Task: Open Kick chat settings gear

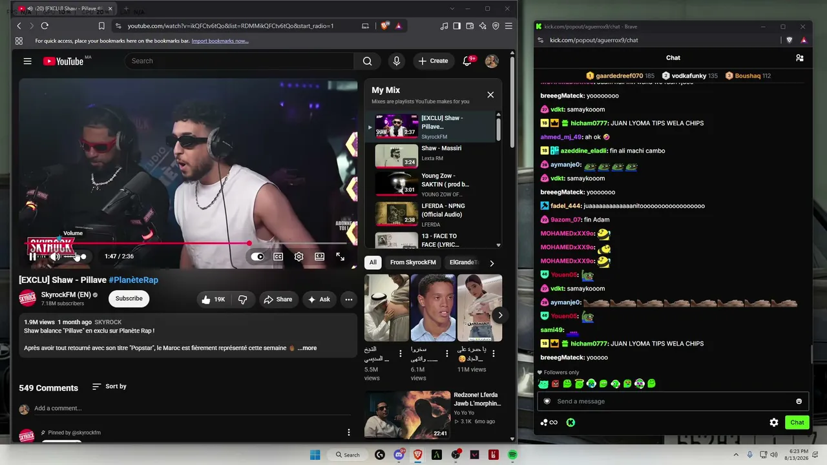Action: click(774, 422)
